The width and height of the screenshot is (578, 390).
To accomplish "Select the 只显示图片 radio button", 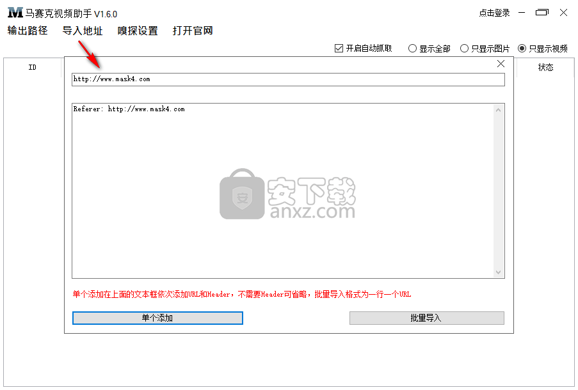I will pyautogui.click(x=465, y=49).
